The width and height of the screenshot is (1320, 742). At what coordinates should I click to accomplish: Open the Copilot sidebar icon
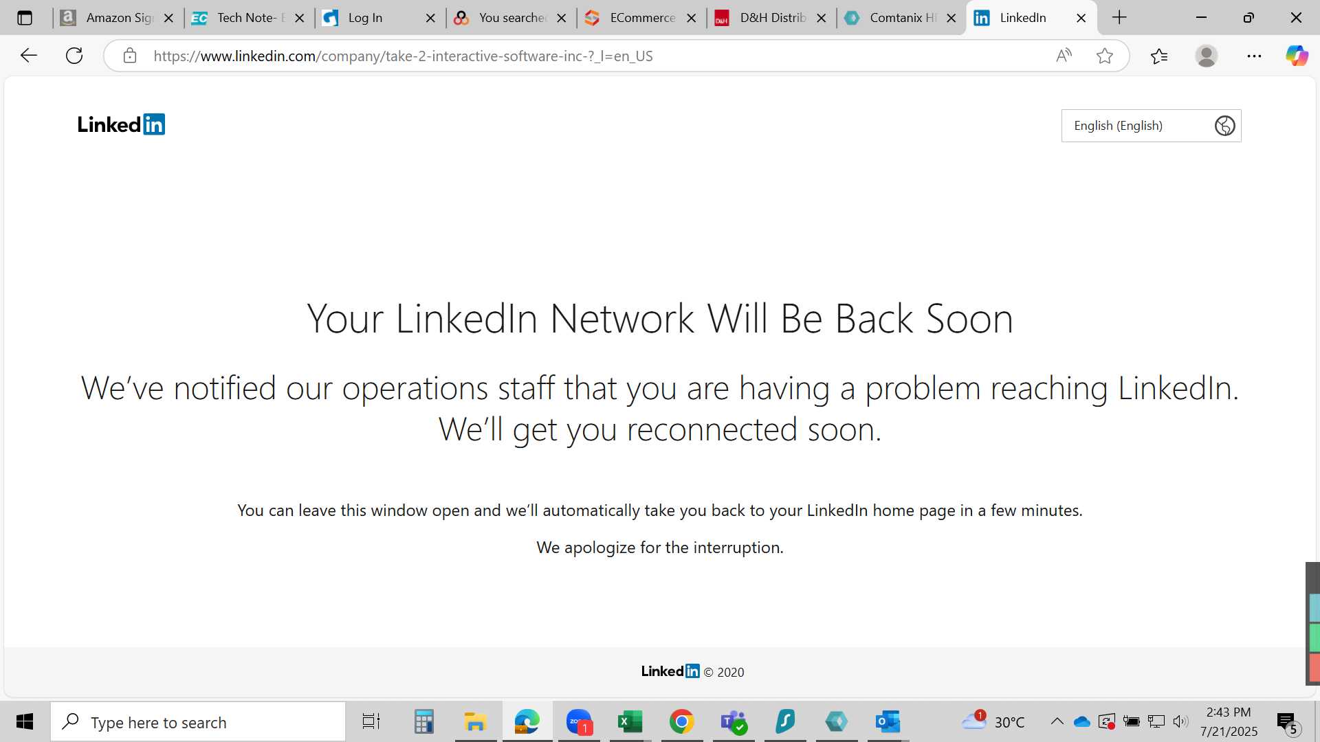[1297, 56]
